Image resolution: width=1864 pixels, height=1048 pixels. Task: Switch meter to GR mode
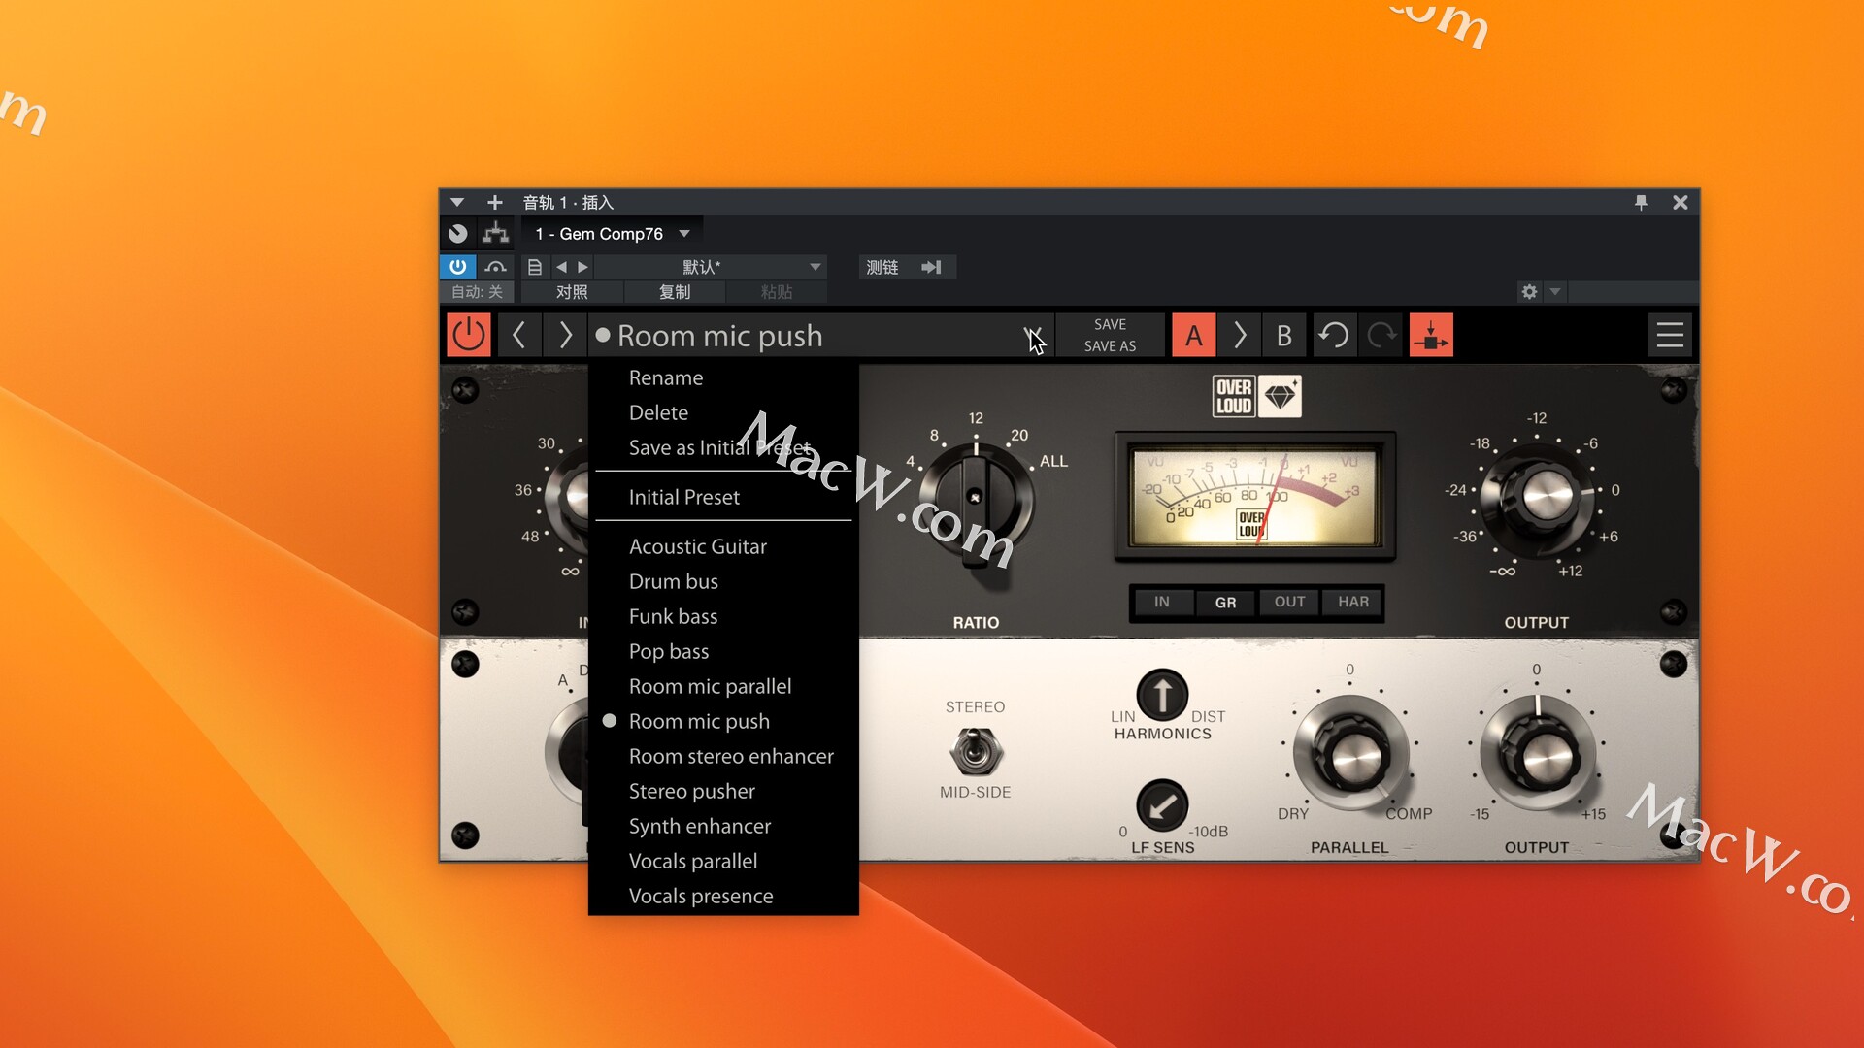(x=1225, y=603)
